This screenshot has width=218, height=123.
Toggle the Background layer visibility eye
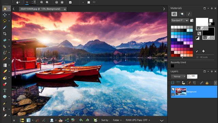[173, 95]
